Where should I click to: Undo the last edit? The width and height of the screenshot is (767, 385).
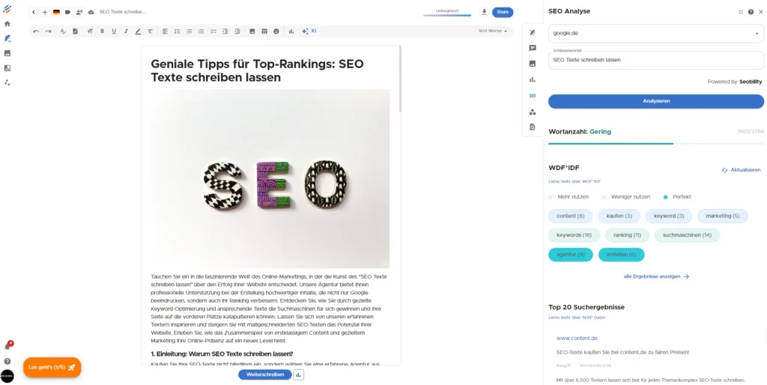click(x=36, y=31)
